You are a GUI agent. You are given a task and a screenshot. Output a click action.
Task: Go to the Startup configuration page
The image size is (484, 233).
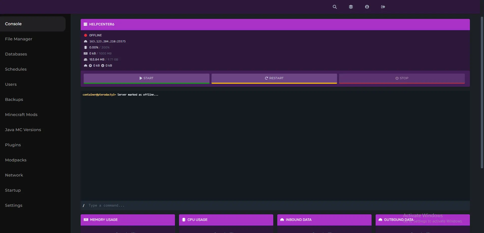point(13,190)
